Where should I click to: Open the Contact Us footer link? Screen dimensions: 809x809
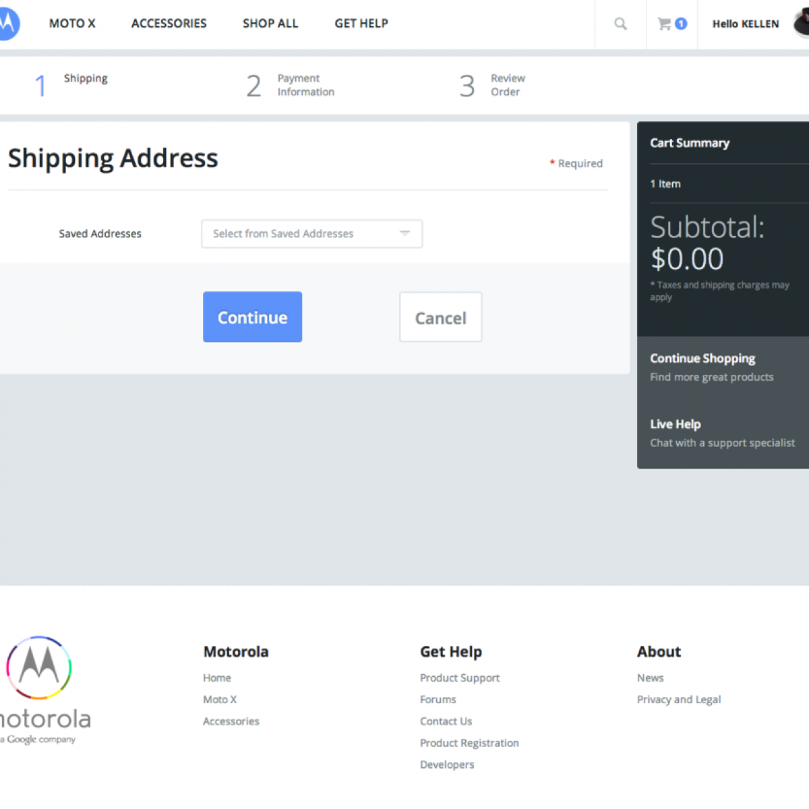pos(446,721)
